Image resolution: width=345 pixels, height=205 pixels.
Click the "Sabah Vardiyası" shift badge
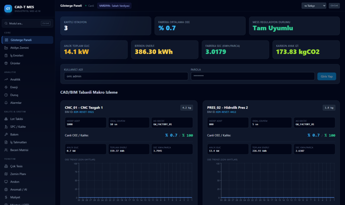pos(115,6)
